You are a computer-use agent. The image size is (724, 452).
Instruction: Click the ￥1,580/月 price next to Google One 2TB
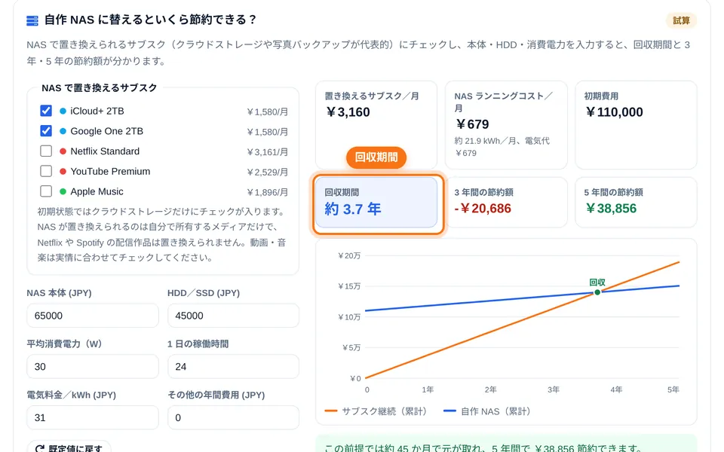[x=267, y=132]
